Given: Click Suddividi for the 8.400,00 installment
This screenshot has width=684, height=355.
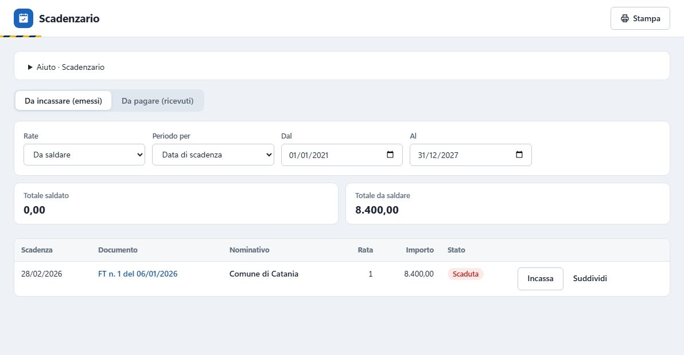Looking at the screenshot, I should pos(590,278).
